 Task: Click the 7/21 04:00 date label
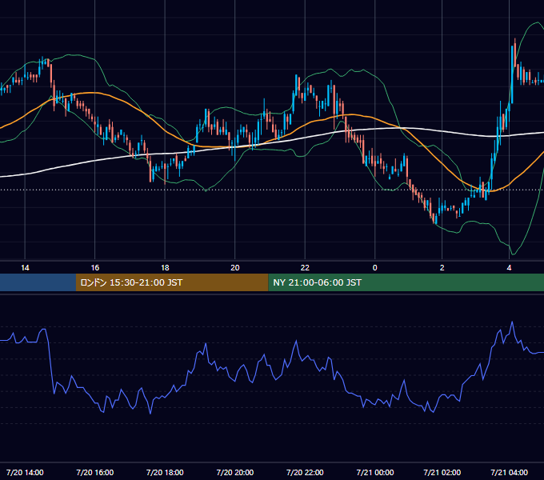click(510, 472)
